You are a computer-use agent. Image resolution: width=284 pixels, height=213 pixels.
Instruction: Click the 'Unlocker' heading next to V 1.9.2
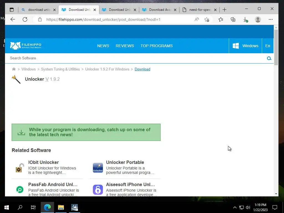tap(34, 79)
